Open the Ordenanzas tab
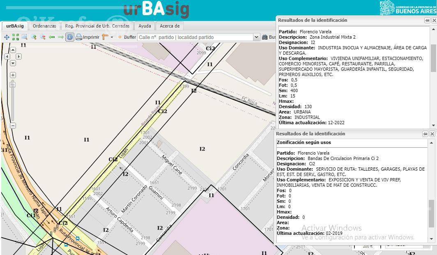This screenshot has height=255, width=437. coord(44,26)
